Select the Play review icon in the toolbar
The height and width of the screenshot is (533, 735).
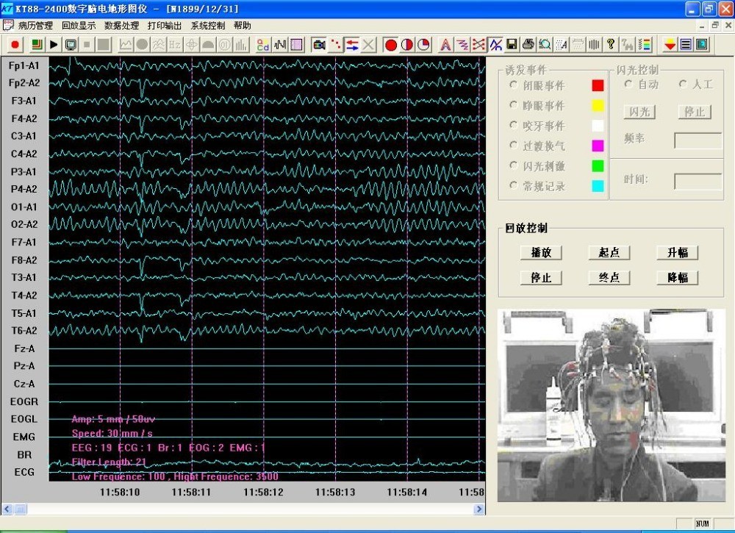pyautogui.click(x=53, y=44)
